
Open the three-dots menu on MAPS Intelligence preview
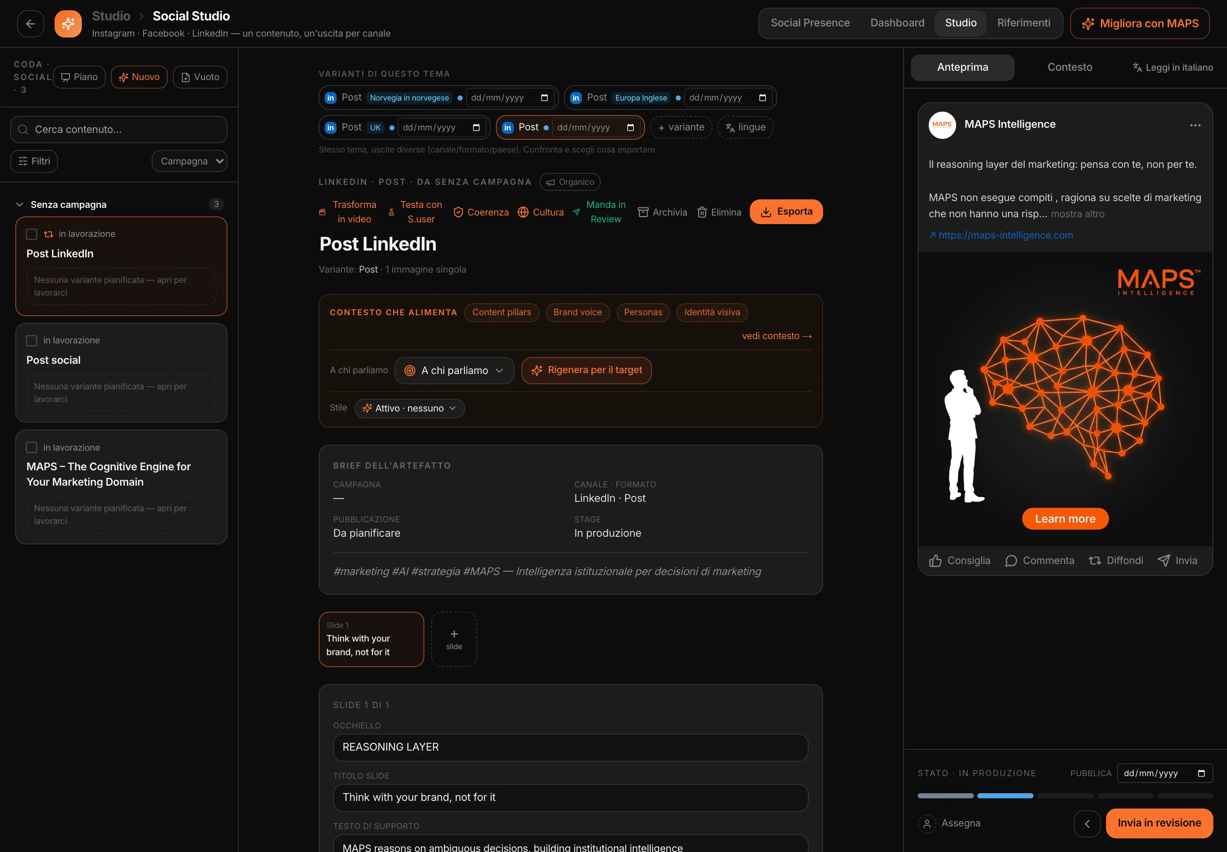coord(1195,125)
